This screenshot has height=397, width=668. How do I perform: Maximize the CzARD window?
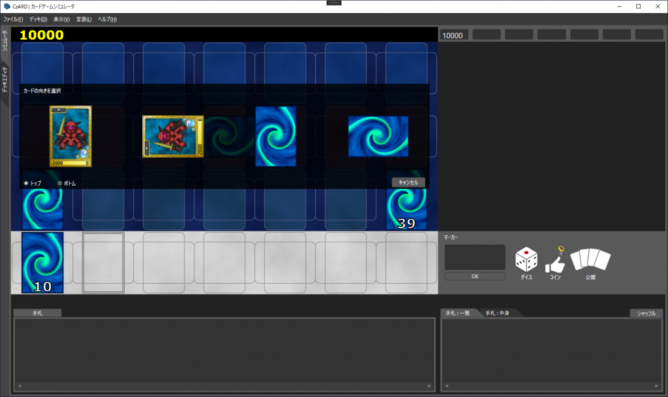[x=638, y=7]
